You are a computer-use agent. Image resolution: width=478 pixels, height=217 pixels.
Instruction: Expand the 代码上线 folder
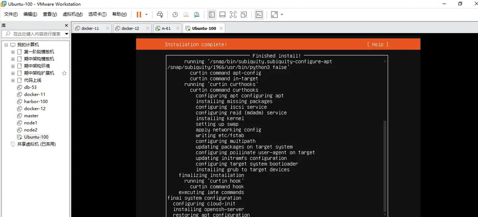click(13, 80)
